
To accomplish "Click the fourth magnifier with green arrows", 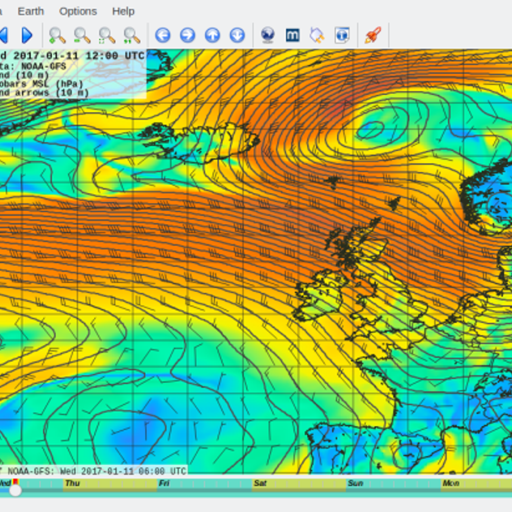I will pos(131,35).
